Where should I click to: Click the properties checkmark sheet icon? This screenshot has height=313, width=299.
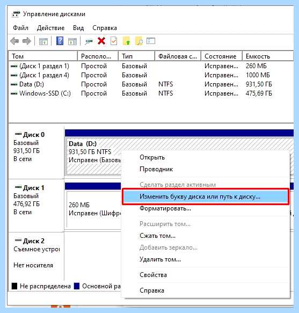pos(114,41)
